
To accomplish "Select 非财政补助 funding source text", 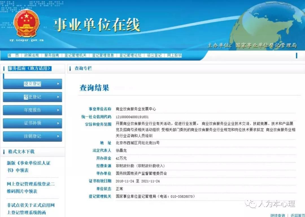I will coord(140,166).
